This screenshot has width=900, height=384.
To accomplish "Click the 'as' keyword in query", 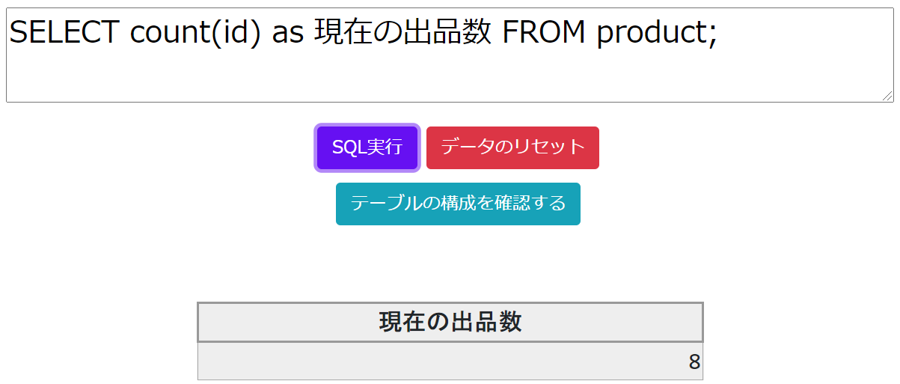I will point(288,34).
